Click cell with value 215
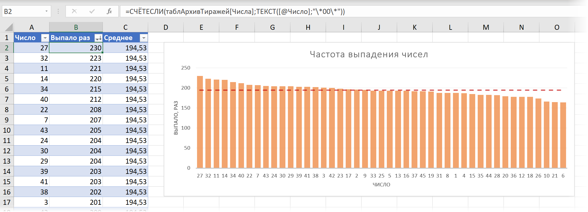Viewport: 588px width, 212px height. click(76, 89)
